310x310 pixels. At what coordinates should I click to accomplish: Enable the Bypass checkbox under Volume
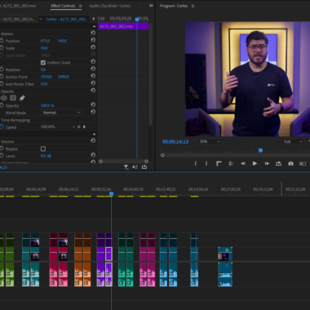coord(43,148)
